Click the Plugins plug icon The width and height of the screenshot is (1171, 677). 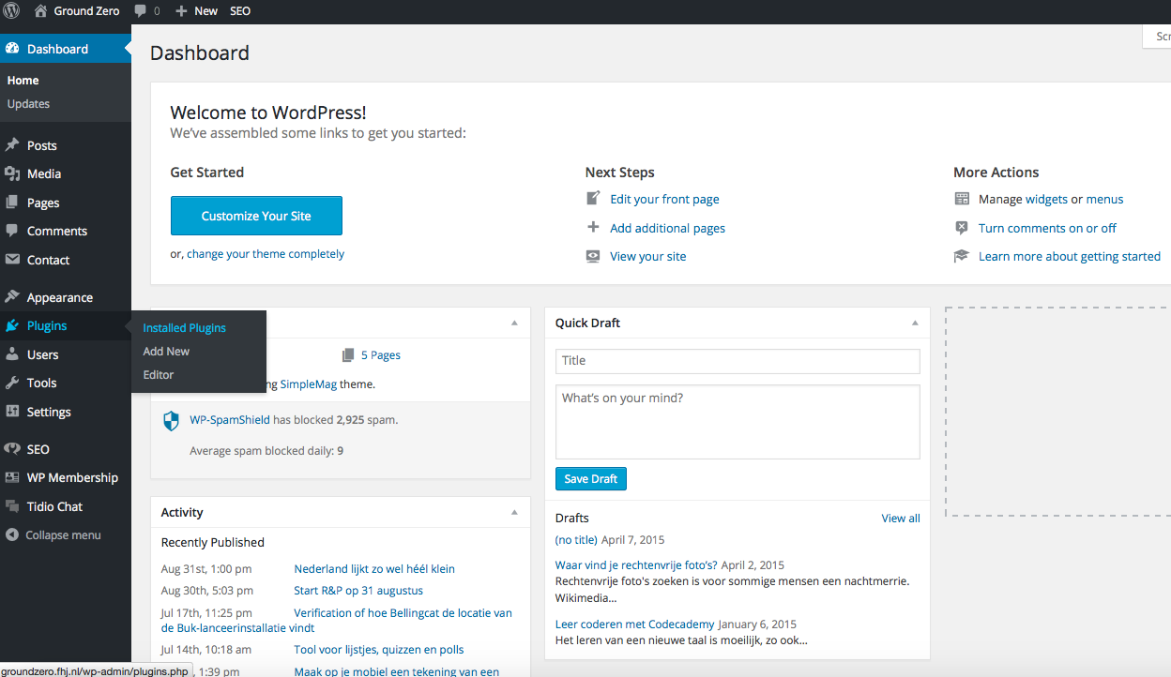(x=12, y=325)
